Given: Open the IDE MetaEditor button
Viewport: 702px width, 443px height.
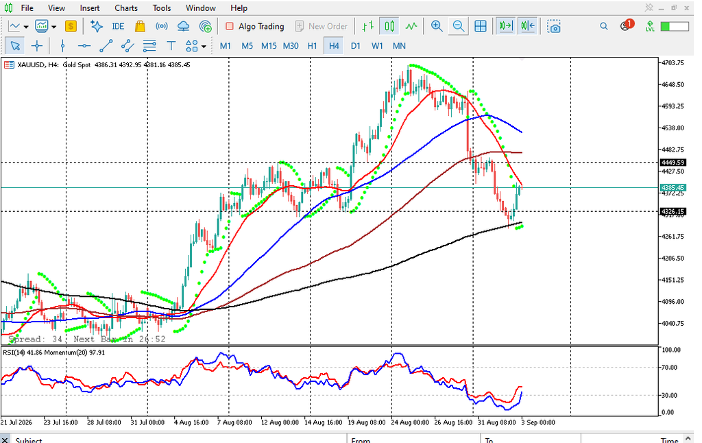Looking at the screenshot, I should click(x=118, y=27).
